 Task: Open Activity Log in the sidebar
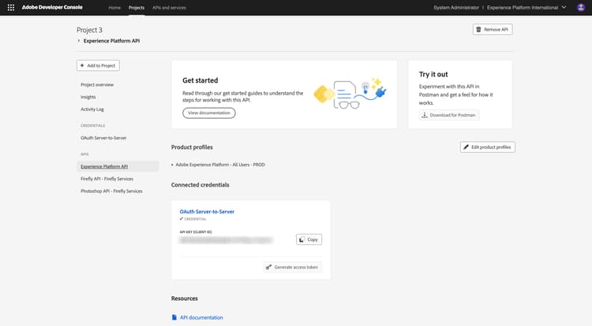92,109
